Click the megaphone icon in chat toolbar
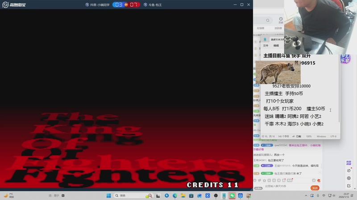The image size is (357, 200). 260,180
